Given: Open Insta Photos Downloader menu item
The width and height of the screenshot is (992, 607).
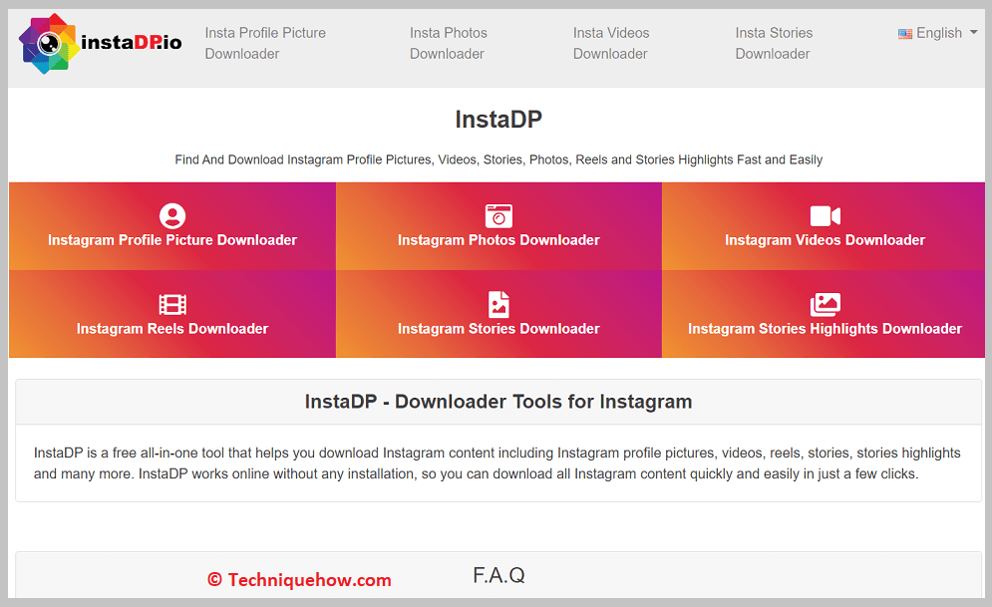Looking at the screenshot, I should tap(448, 43).
